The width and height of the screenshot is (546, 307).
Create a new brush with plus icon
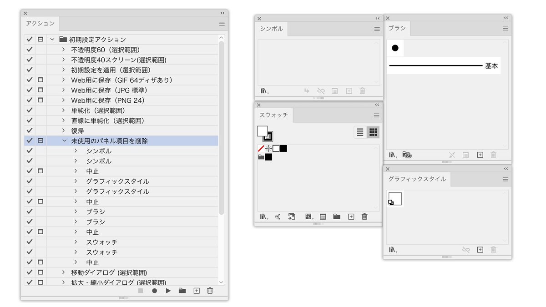coord(480,155)
